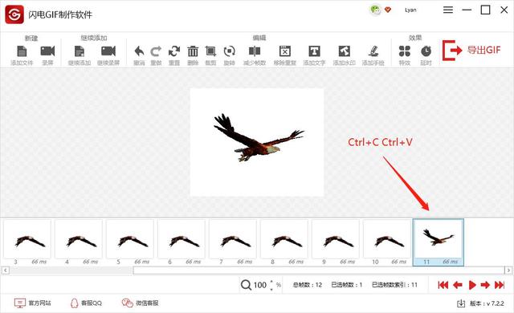Viewport: 514px width, 313px height.
Task: Click the red Export GIF (导出GIF) button
Action: click(471, 51)
